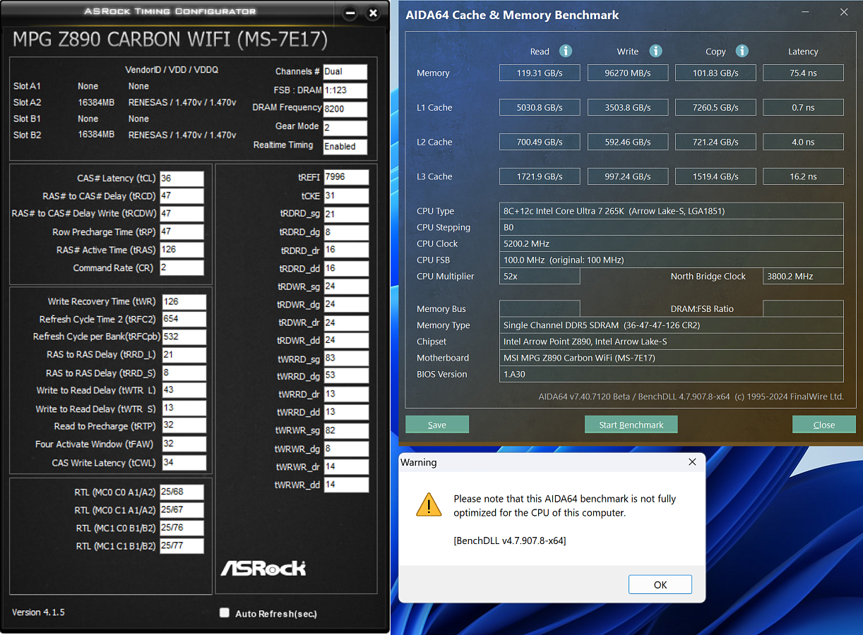Viewport: 863px width, 635px height.
Task: Click the RAS# to CAS# Delay (tRCD) field
Action: (x=181, y=196)
